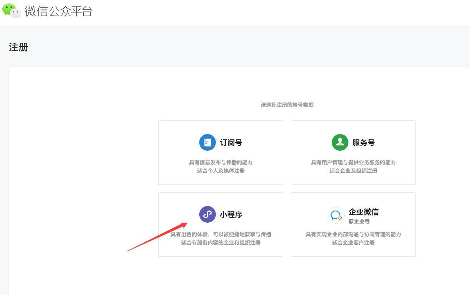The height and width of the screenshot is (295, 470).
Task: Click the green 服务号 person icon
Action: [x=340, y=142]
